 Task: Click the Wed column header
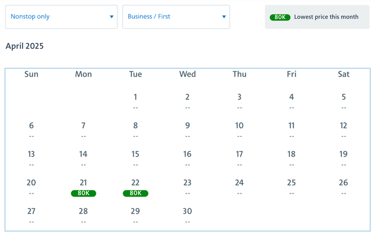point(187,74)
